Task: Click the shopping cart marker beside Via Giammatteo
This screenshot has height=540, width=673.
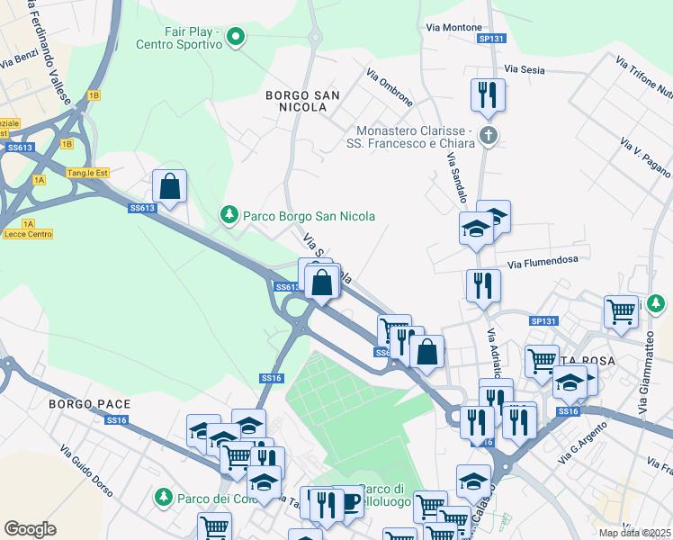Action: (621, 314)
